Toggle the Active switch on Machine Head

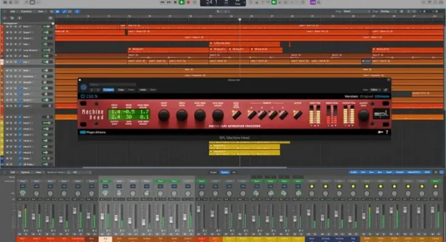pyautogui.click(x=298, y=114)
